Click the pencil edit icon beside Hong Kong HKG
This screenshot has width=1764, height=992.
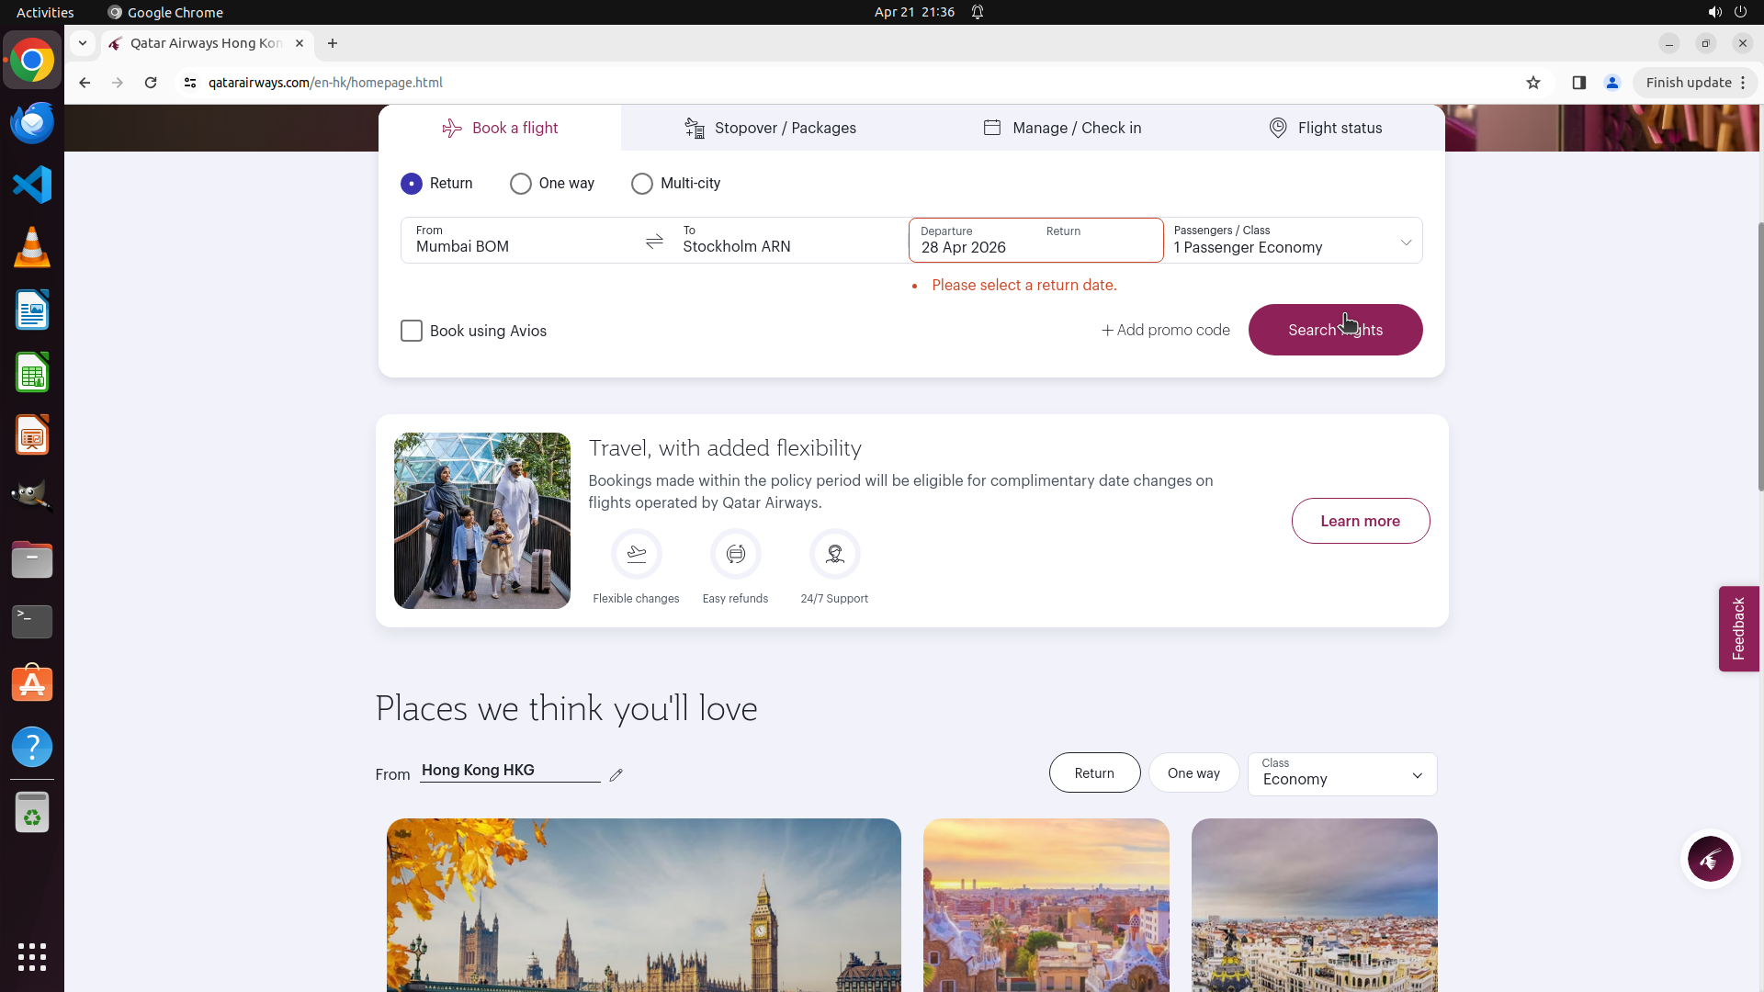[x=616, y=775]
